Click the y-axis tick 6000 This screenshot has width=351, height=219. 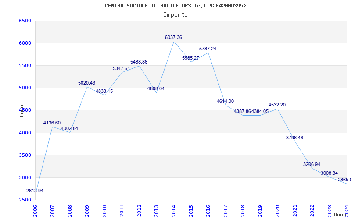click(25, 43)
